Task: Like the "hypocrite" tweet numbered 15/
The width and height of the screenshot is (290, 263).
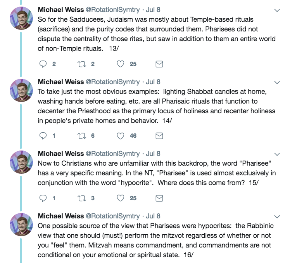Action: pos(121,198)
